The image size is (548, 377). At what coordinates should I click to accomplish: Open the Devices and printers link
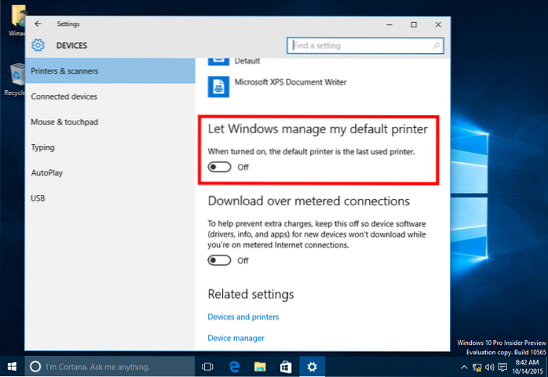pos(243,317)
